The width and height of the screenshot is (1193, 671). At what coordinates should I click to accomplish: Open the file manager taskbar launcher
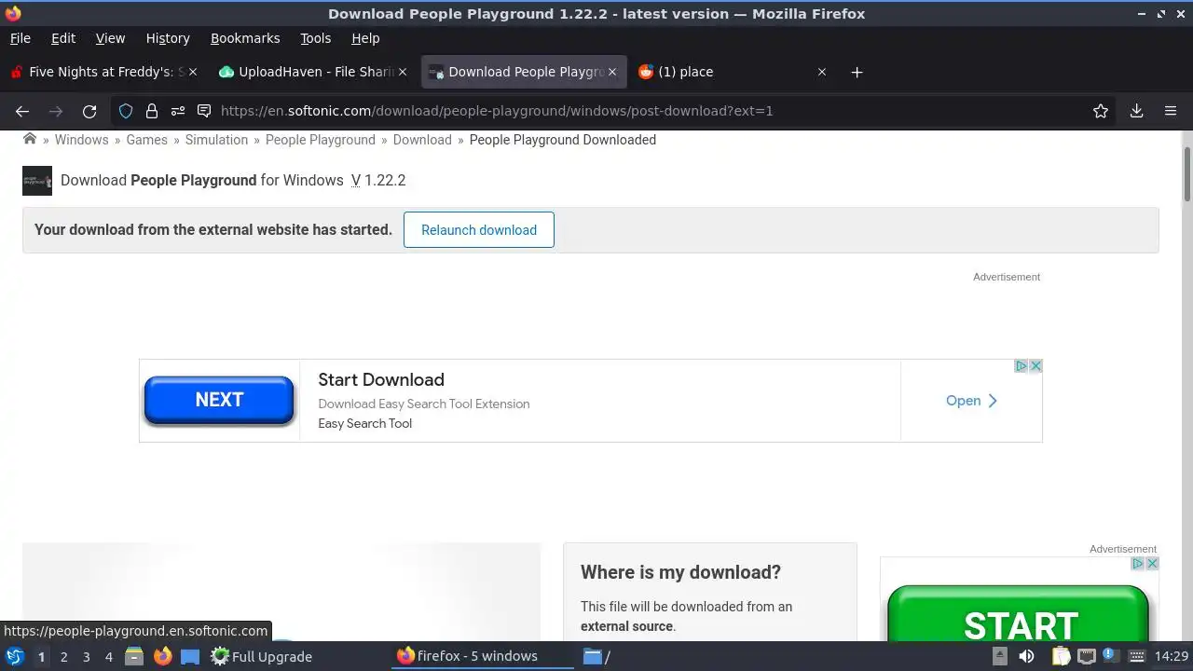point(134,656)
